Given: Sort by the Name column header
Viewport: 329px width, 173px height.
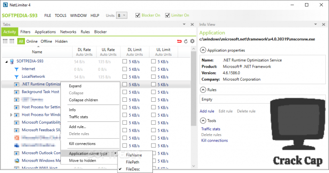Looking at the screenshot, I should pyautogui.click(x=37, y=52).
